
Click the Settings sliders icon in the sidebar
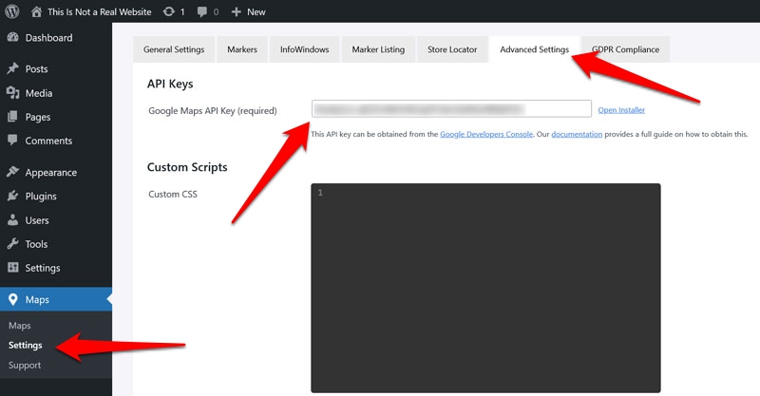[13, 267]
